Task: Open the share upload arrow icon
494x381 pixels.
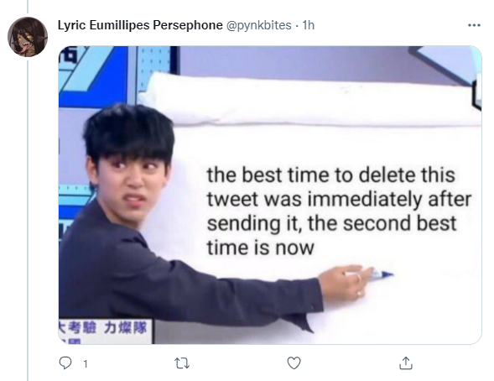Action: coord(405,363)
